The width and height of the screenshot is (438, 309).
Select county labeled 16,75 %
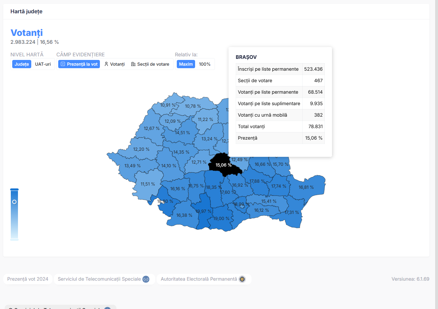(x=196, y=186)
